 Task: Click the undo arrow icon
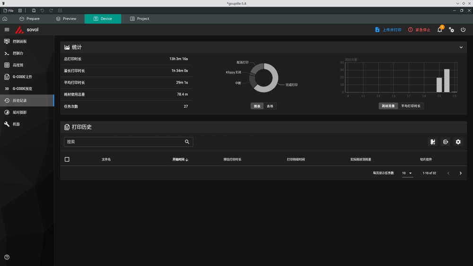[x=42, y=10]
